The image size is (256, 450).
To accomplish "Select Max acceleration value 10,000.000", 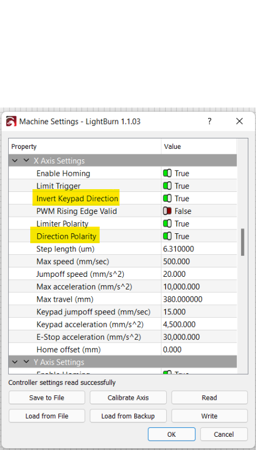I will (x=182, y=287).
